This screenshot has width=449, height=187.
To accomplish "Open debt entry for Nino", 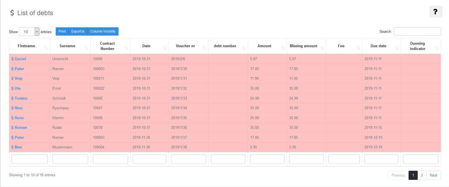I will 17,108.
